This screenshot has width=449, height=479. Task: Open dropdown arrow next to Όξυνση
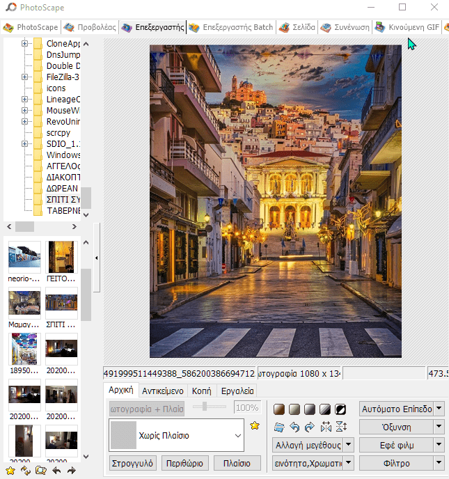[439, 427]
